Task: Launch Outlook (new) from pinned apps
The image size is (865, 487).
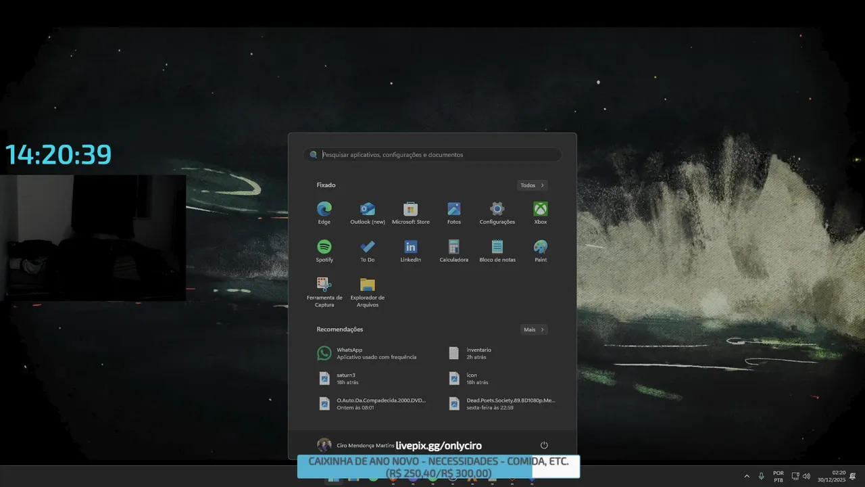Action: [x=368, y=213]
